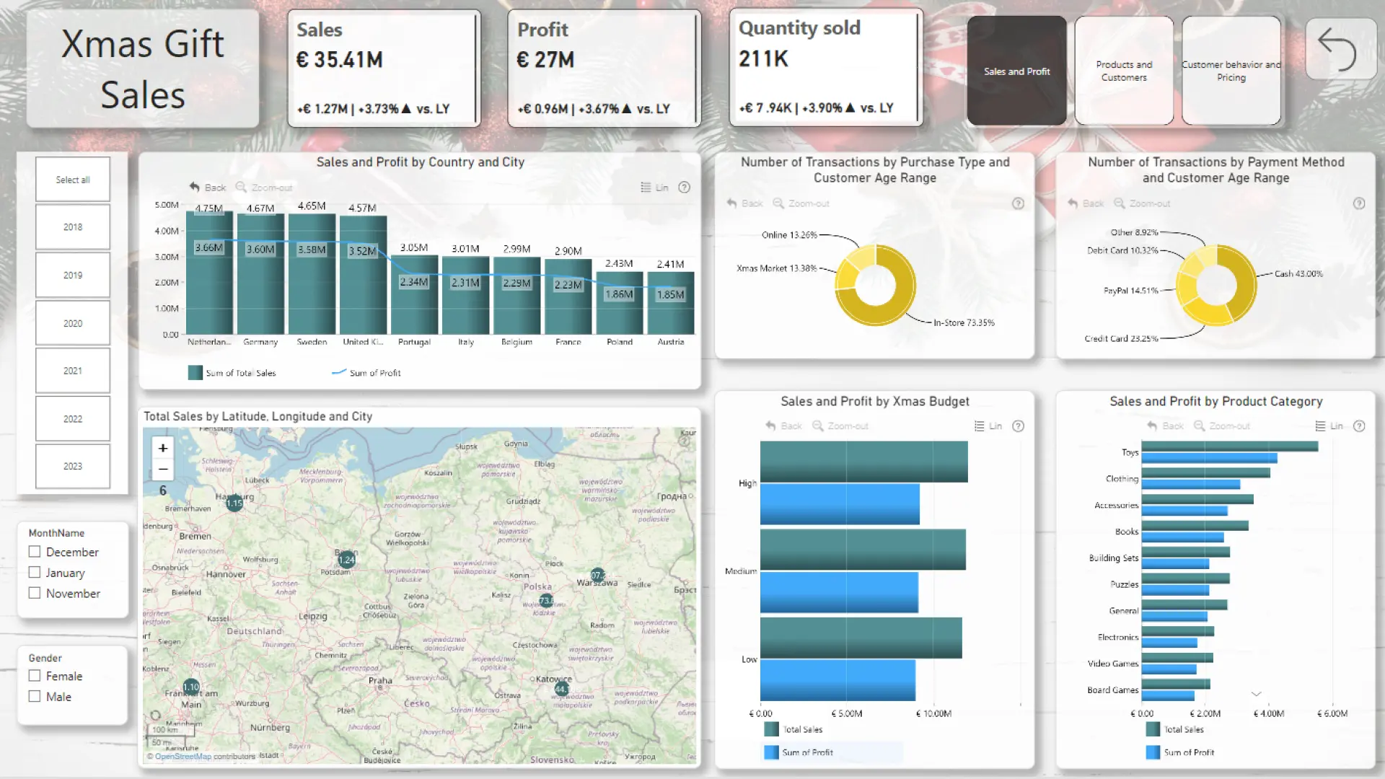
Task: Check the November month checkbox
Action: point(34,593)
